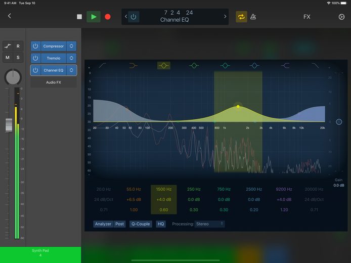The image size is (351, 263).
Task: Select the 2500 Hz frequency value
Action: coord(254,189)
